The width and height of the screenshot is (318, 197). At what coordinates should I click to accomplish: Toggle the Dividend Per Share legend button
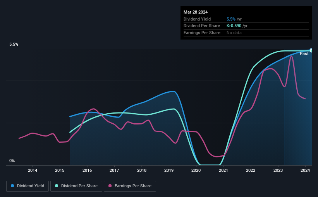(x=76, y=186)
